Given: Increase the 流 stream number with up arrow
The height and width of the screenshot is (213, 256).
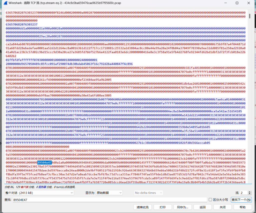Looking at the screenshot, I should coord(249,192).
